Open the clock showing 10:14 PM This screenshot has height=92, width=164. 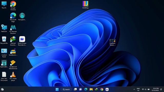(x=155, y=89)
